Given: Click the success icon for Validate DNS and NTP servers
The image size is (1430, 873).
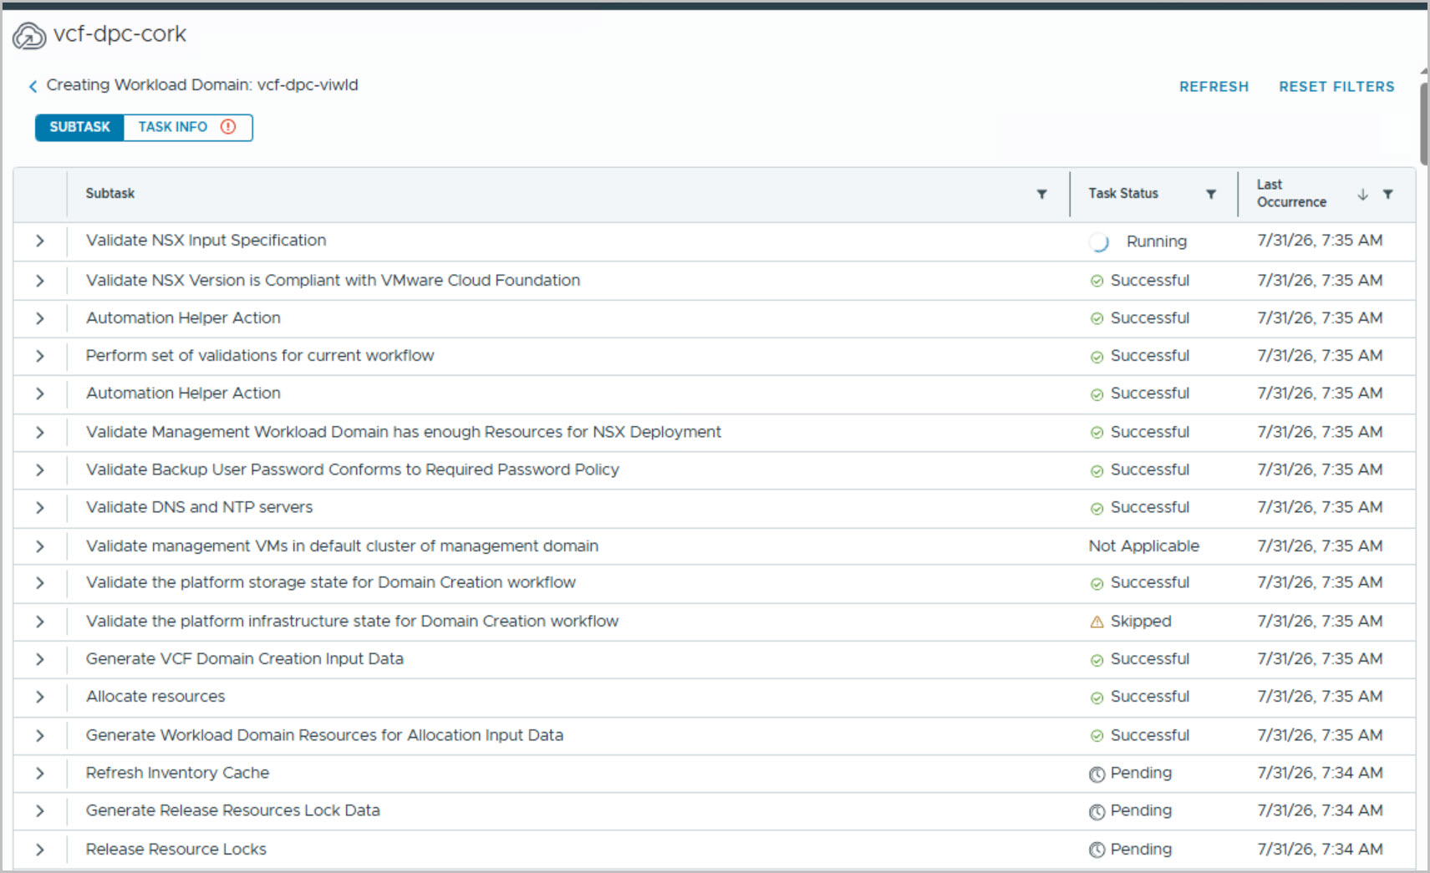Looking at the screenshot, I should pos(1097,508).
